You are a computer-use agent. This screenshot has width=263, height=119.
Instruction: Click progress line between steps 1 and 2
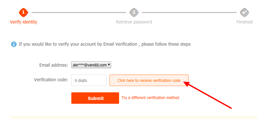click(79, 12)
